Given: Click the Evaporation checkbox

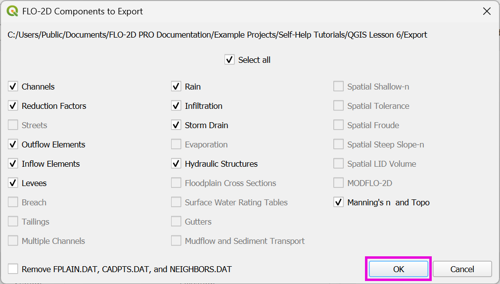Looking at the screenshot, I should (176, 144).
